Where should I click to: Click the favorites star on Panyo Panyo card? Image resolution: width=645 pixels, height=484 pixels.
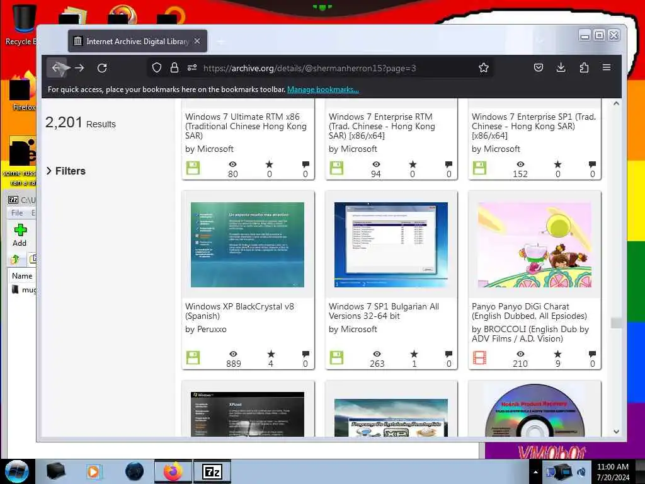click(x=558, y=354)
